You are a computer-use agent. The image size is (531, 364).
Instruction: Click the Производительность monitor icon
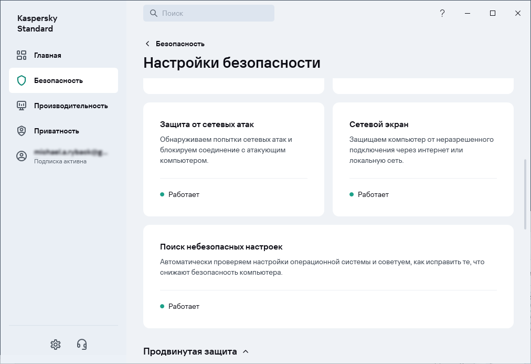22,106
